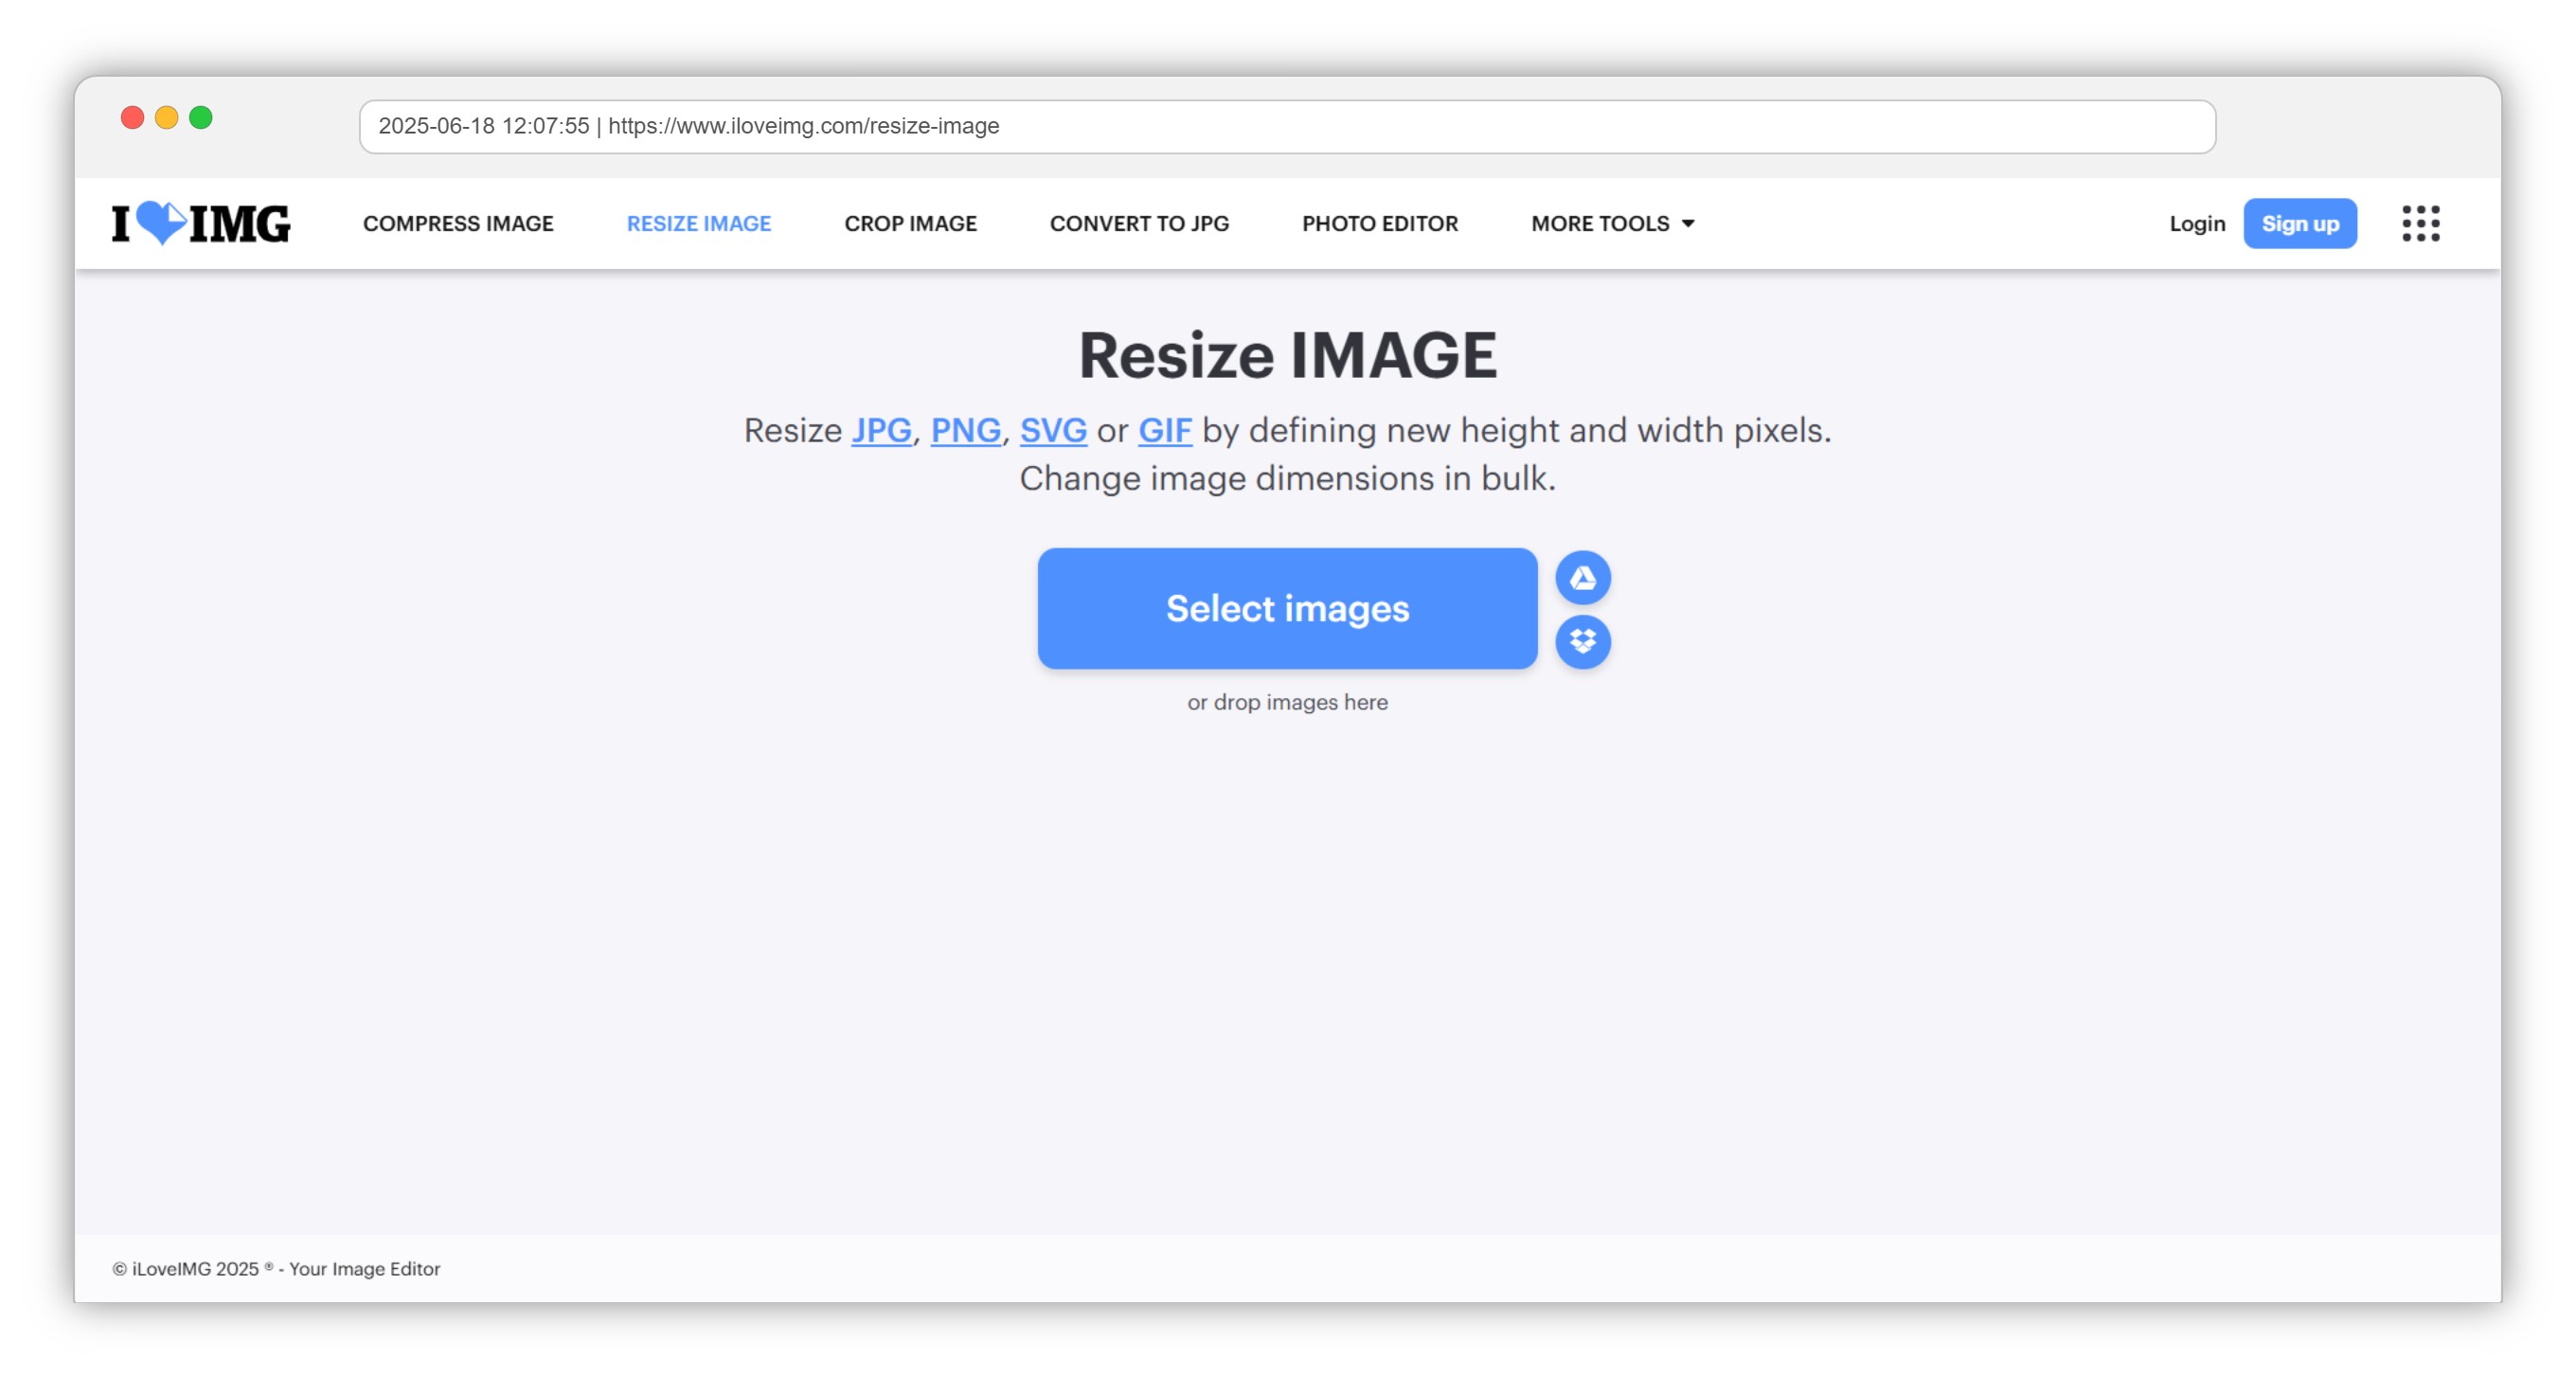Open the nine-dot apps grid menu
The width and height of the screenshot is (2576, 1377).
[2420, 223]
